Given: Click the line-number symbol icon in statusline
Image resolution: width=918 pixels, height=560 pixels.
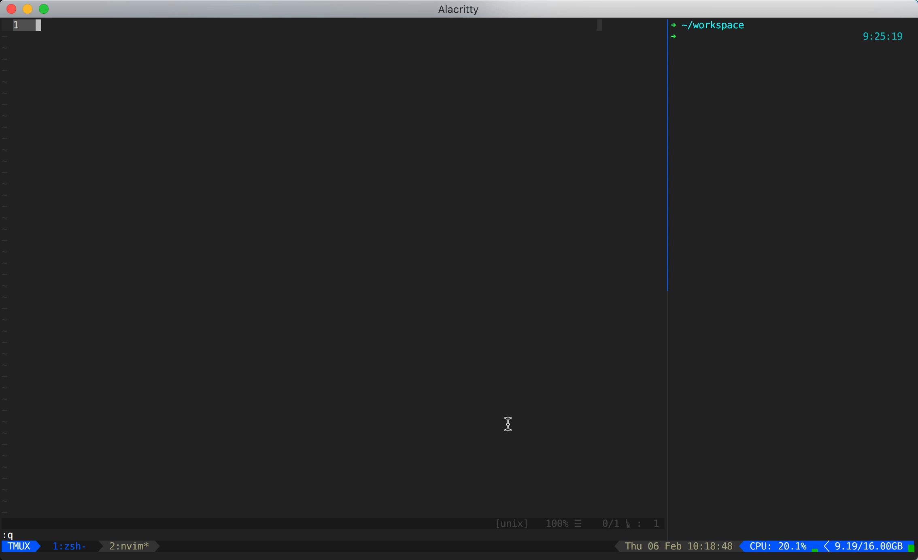Looking at the screenshot, I should coord(628,524).
